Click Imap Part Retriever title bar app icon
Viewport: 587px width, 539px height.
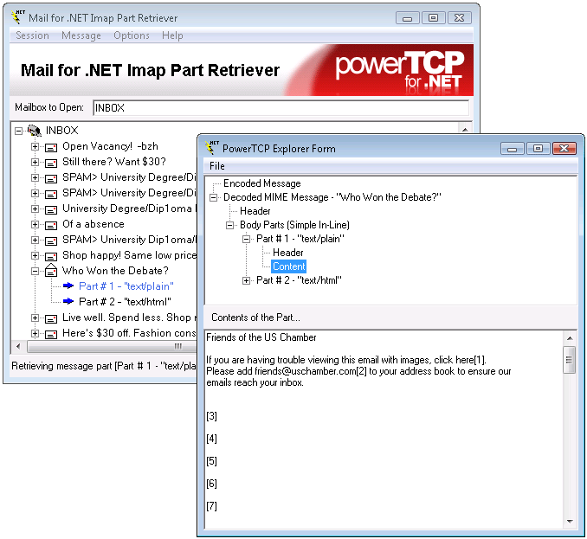[18, 16]
